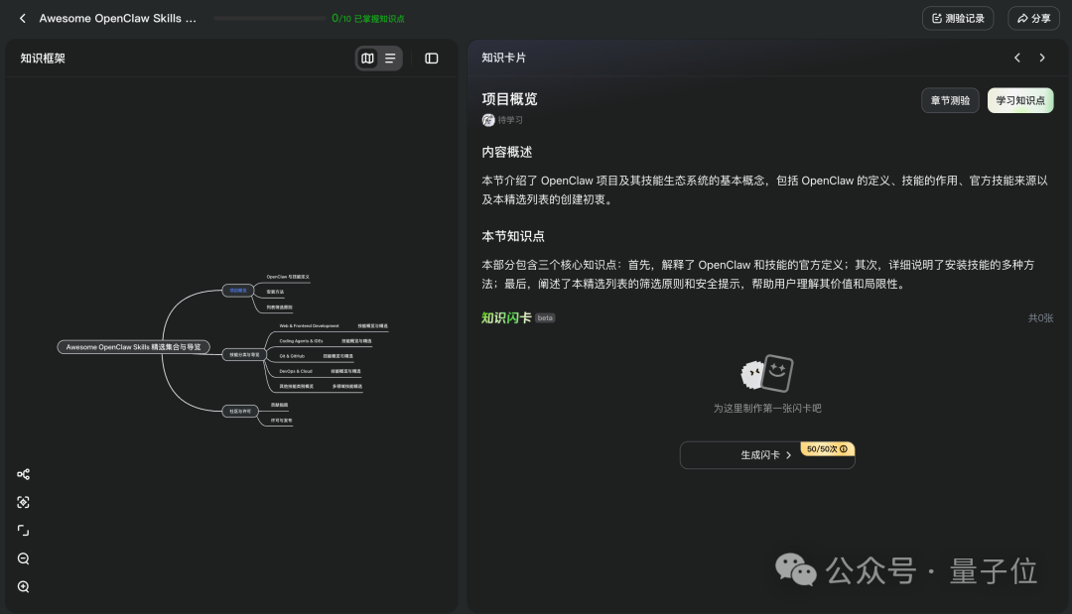Switch to mind map view mode
The image size is (1072, 614).
click(x=367, y=58)
